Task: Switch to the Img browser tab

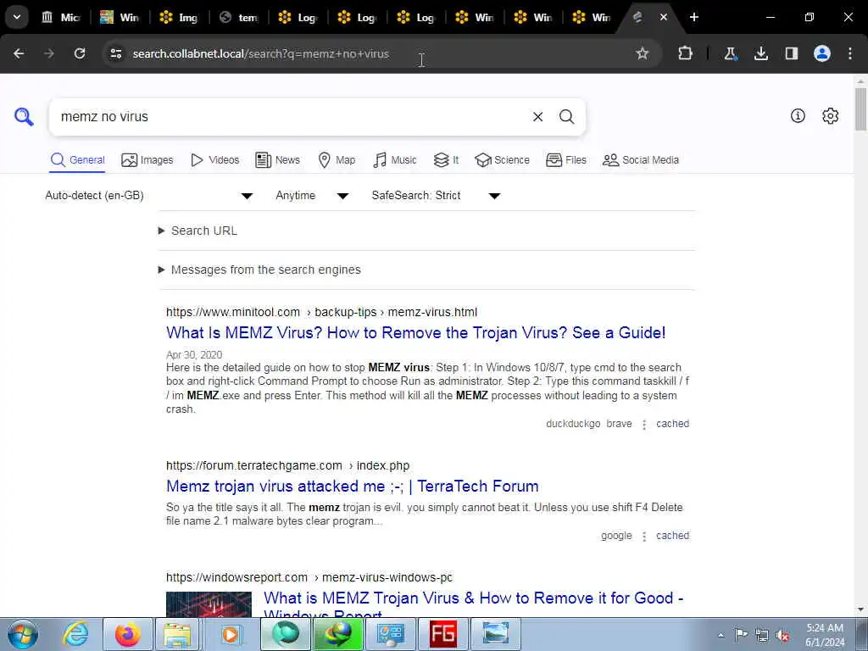Action: point(180,17)
